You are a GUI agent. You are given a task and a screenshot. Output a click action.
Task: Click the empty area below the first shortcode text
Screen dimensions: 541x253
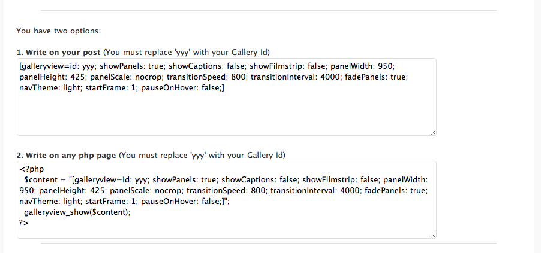click(x=227, y=114)
